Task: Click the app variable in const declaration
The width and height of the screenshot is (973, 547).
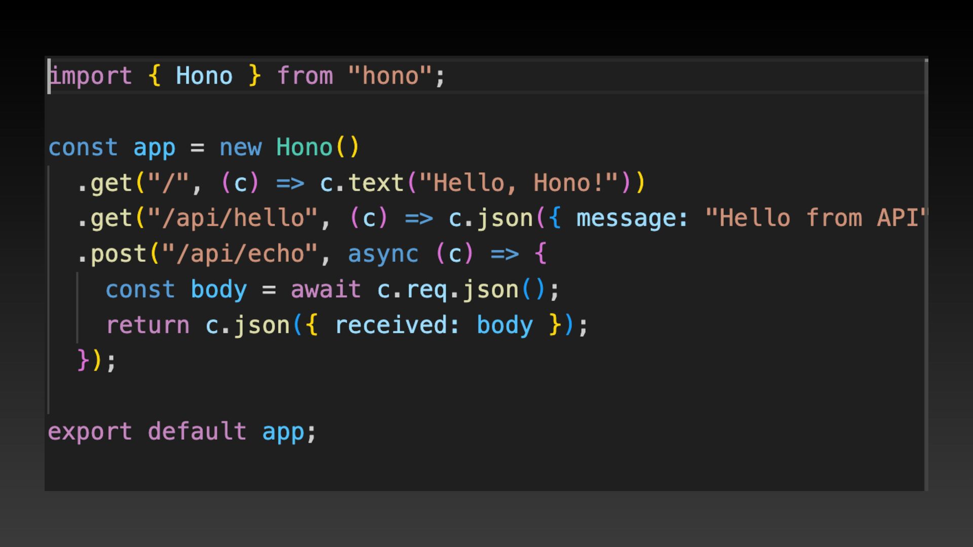Action: point(154,148)
